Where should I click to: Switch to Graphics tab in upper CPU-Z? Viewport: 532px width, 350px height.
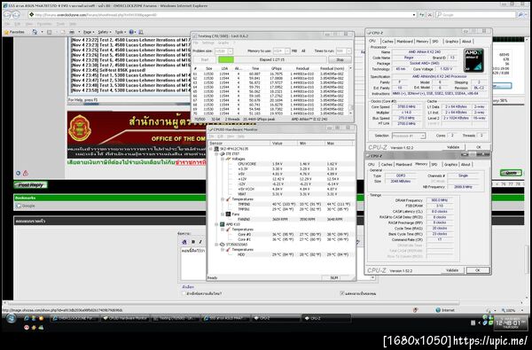point(451,42)
